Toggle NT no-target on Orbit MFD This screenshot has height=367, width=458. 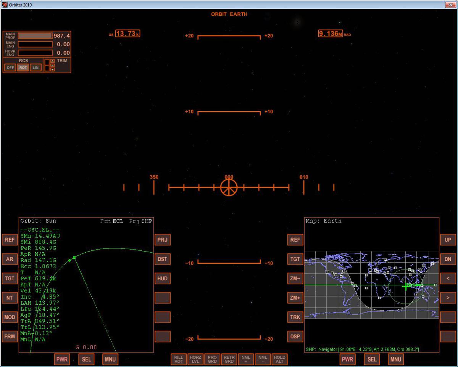coord(10,297)
